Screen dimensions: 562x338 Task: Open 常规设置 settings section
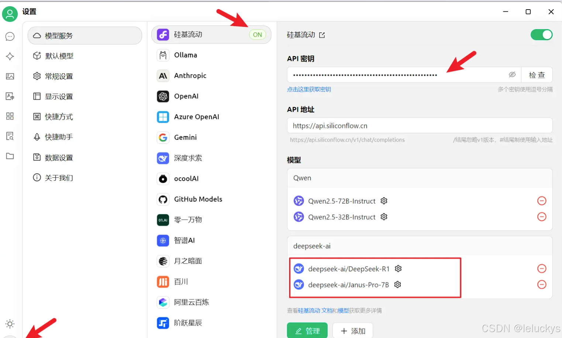coord(85,76)
